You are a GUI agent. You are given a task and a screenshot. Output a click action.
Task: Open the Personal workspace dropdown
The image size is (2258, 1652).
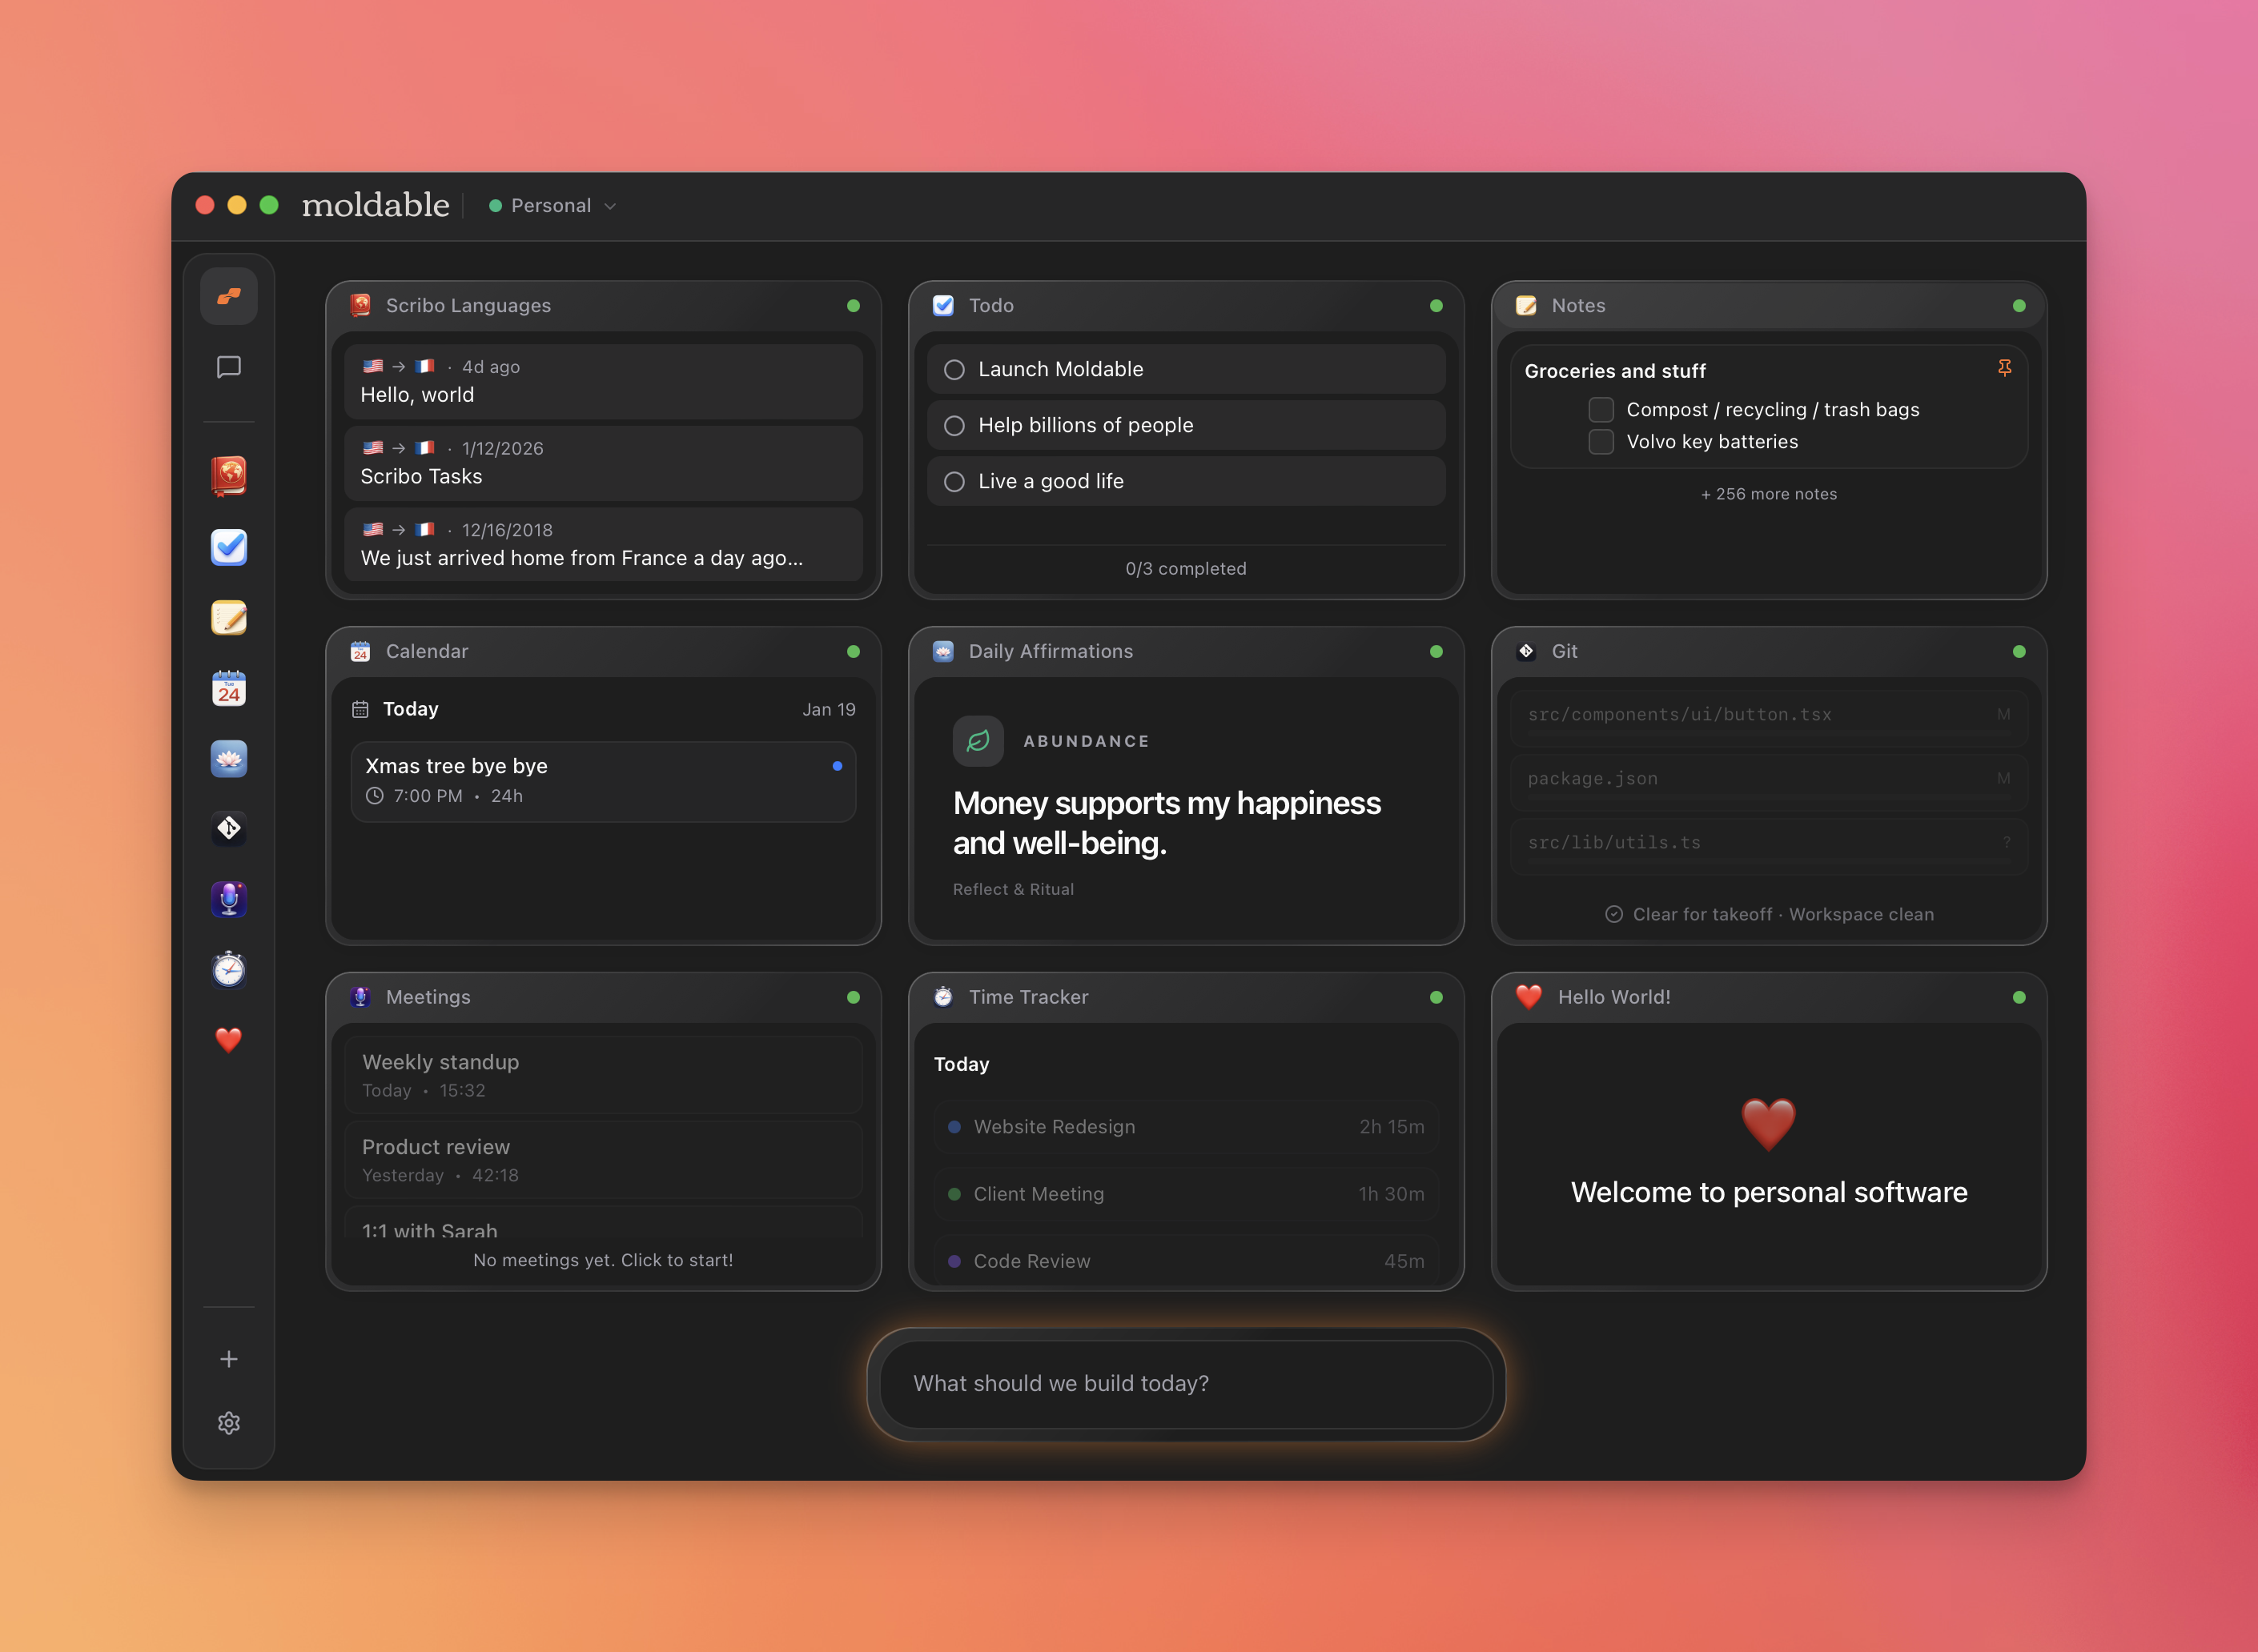551,205
